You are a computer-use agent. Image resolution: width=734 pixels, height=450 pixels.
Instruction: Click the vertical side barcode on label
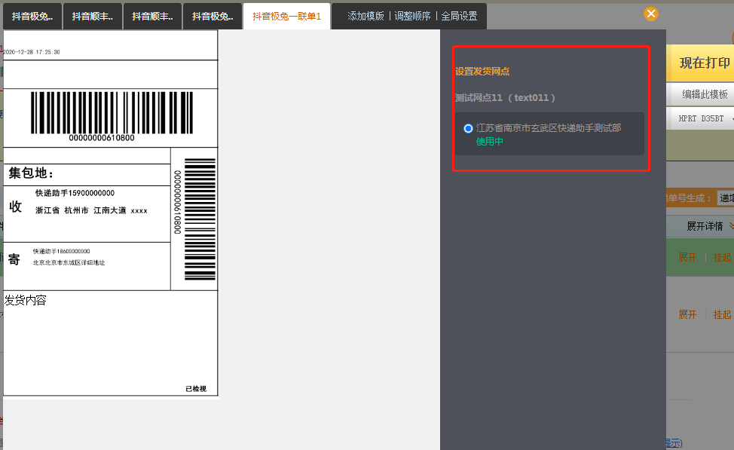click(x=200, y=219)
